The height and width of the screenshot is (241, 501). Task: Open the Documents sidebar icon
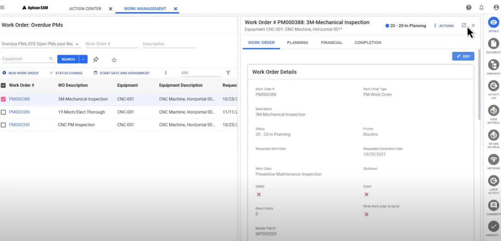click(x=494, y=44)
